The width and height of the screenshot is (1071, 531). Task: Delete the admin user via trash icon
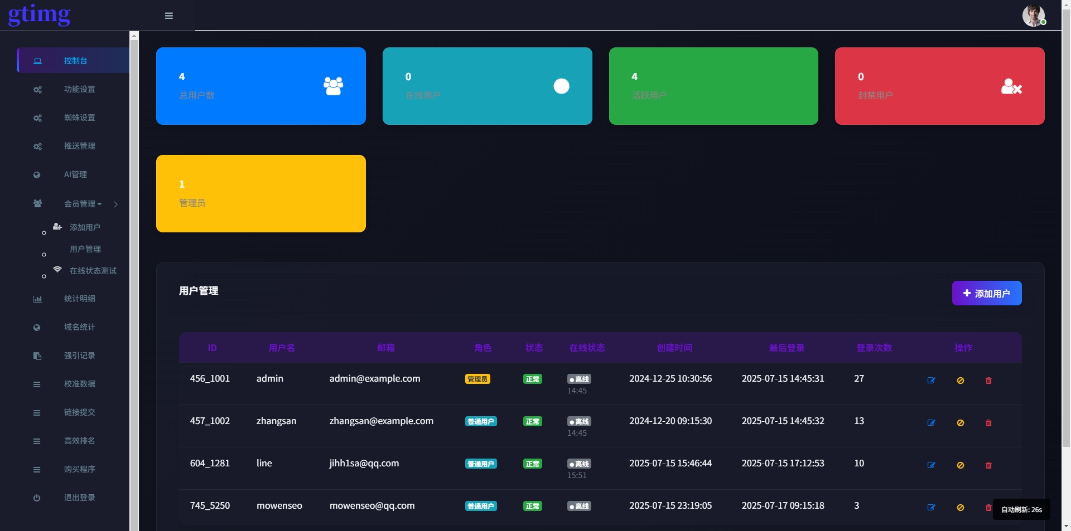[x=988, y=381]
